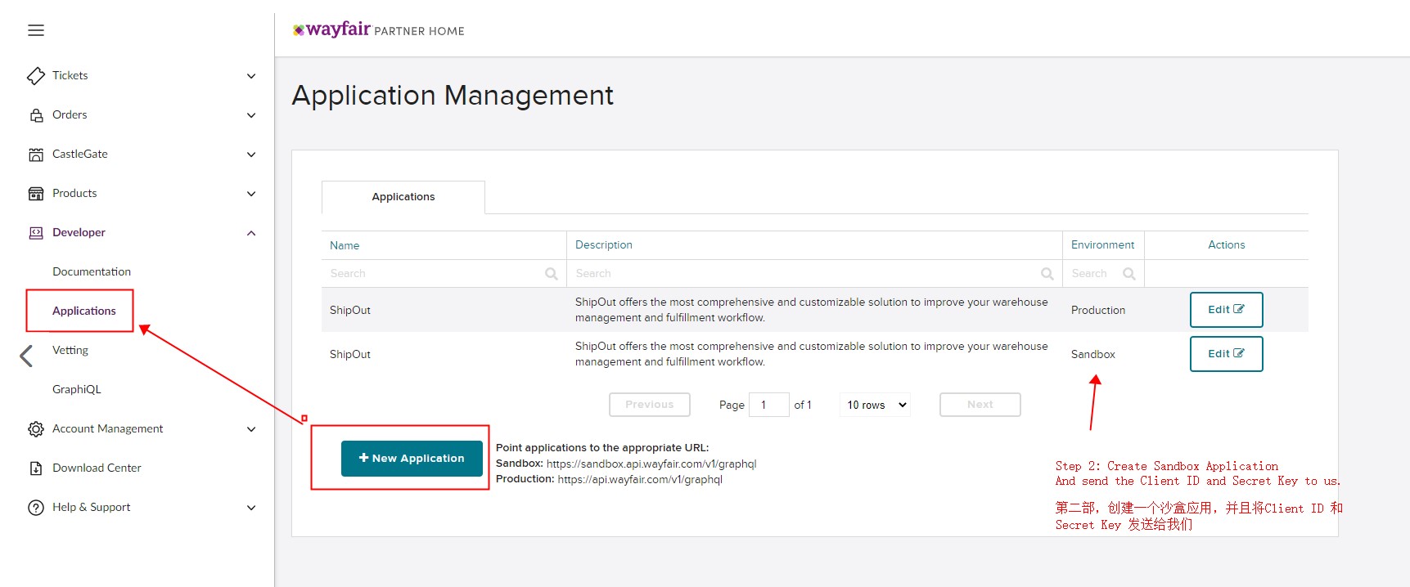
Task: Click the Download Center file icon
Action: [36, 468]
